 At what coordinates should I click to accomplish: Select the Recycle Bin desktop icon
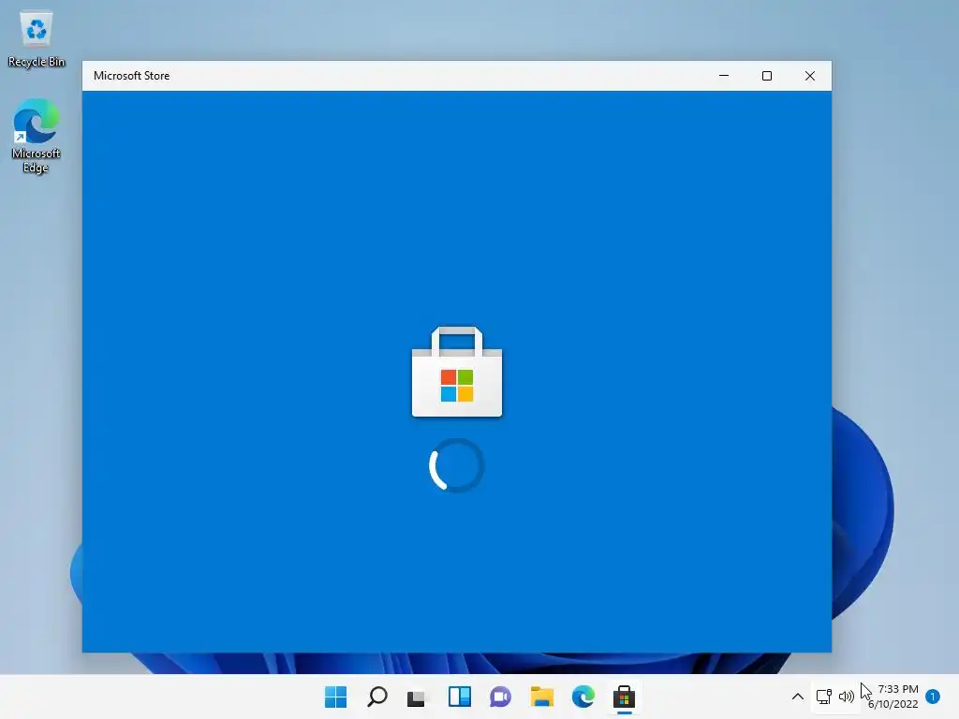[37, 39]
